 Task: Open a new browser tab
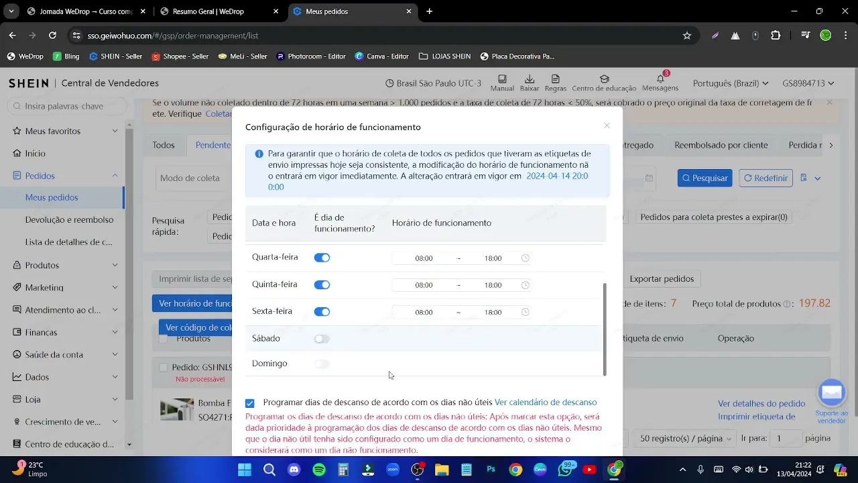point(430,11)
